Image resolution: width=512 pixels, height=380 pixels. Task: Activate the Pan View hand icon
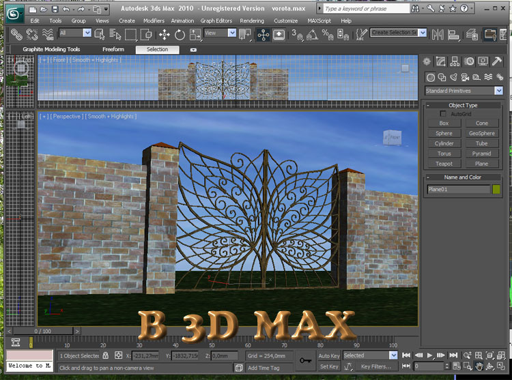click(x=479, y=366)
